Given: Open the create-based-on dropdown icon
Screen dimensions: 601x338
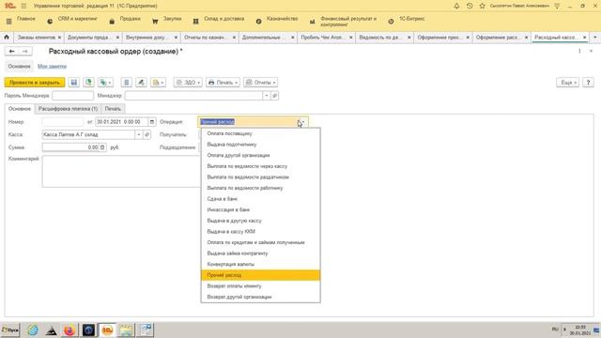Looking at the screenshot, I should pyautogui.click(x=105, y=83).
